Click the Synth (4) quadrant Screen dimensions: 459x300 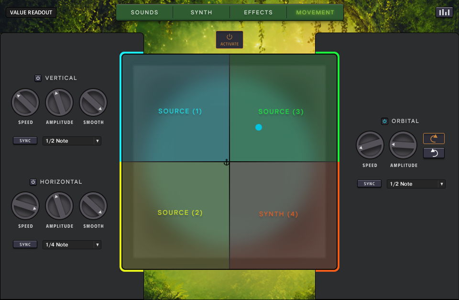click(283, 215)
